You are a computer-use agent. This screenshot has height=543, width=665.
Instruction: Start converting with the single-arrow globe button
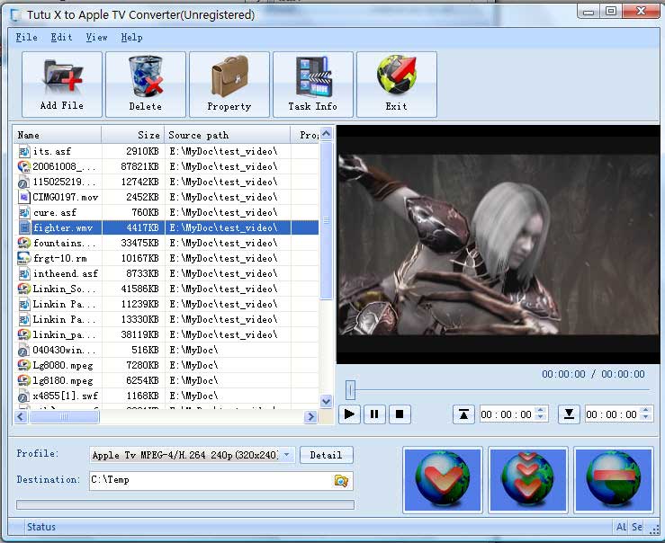443,480
